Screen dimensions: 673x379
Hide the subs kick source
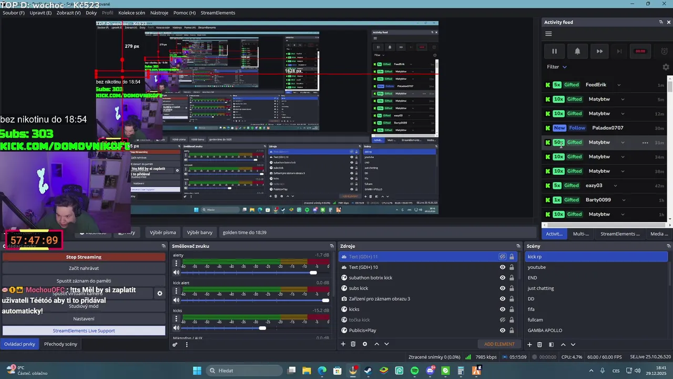[x=503, y=288]
